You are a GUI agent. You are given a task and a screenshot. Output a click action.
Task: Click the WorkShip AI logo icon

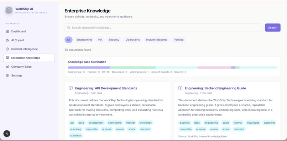click(9, 10)
